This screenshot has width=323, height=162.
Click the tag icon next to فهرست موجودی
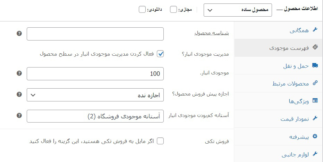click(315, 47)
